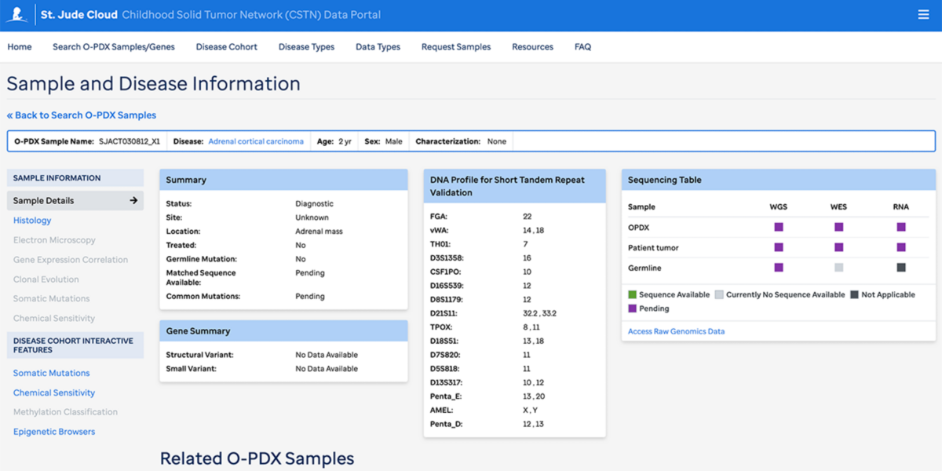This screenshot has width=942, height=471.
Task: Click the green Sequence Available legend square
Action: [x=632, y=295]
